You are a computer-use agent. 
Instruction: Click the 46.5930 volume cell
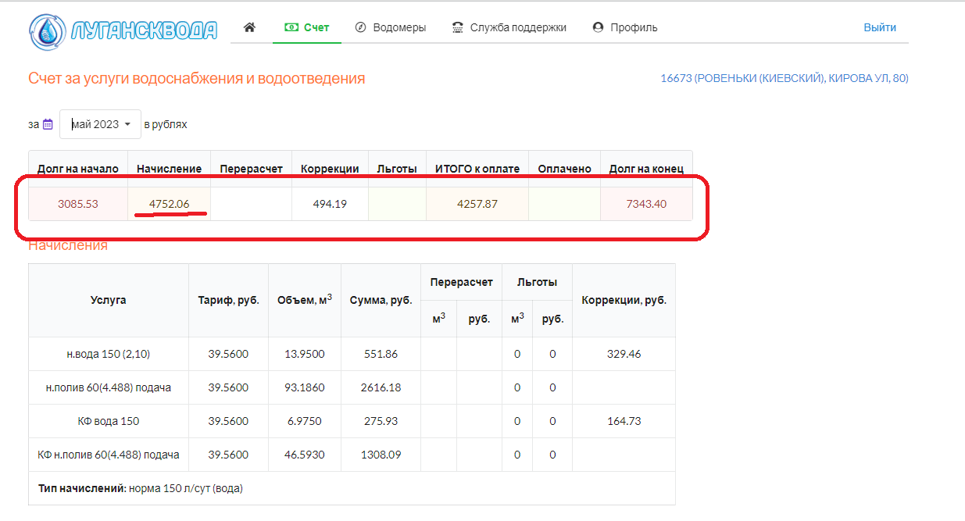(x=305, y=455)
